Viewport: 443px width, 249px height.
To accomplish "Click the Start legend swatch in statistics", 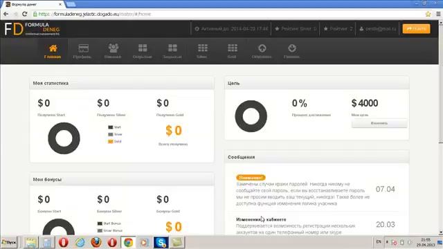I will click(111, 127).
